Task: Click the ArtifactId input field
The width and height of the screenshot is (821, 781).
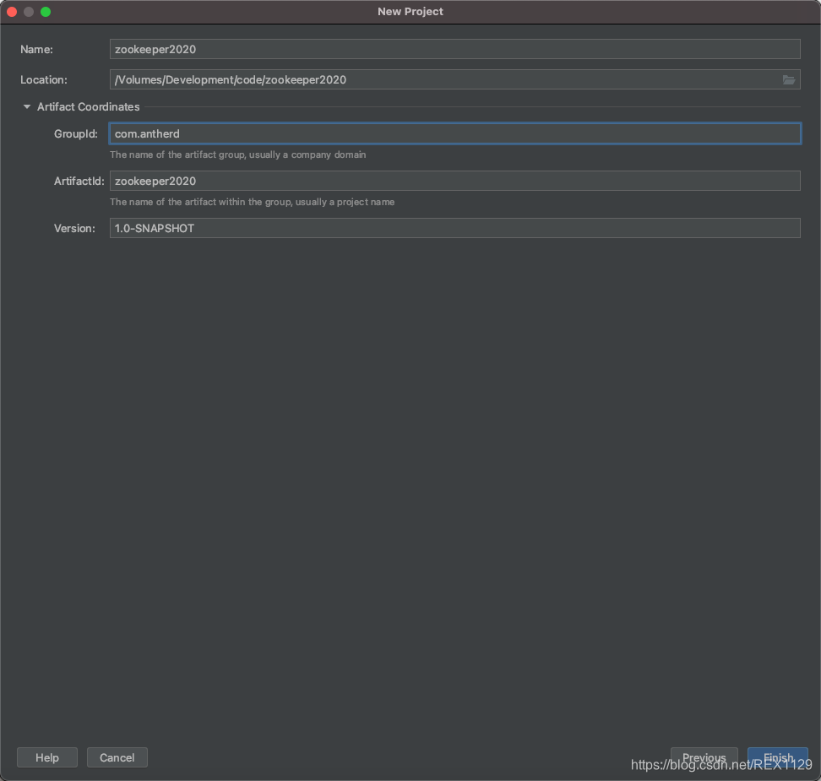Action: (x=454, y=182)
